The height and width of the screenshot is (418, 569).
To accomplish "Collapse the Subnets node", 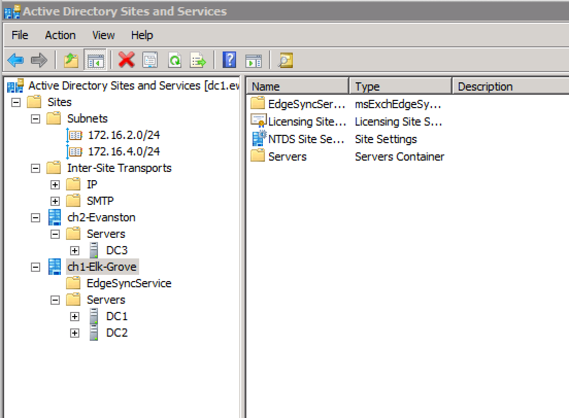I will click(x=36, y=119).
